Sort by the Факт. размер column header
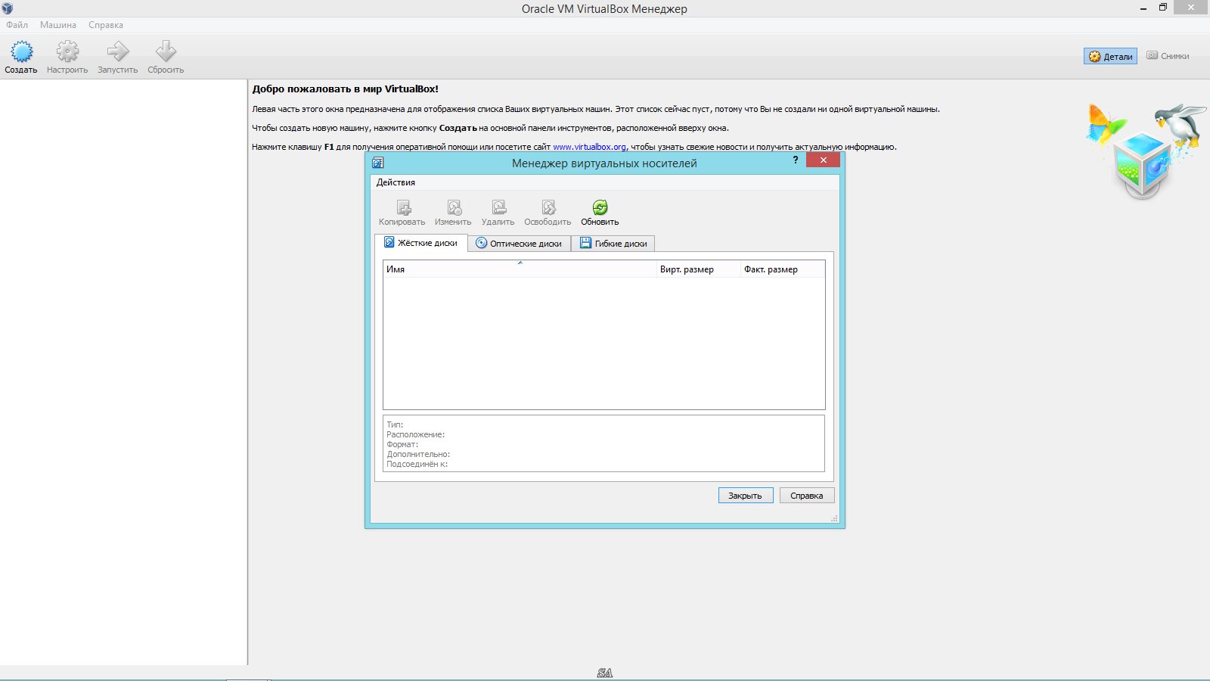The width and height of the screenshot is (1210, 681). click(783, 269)
